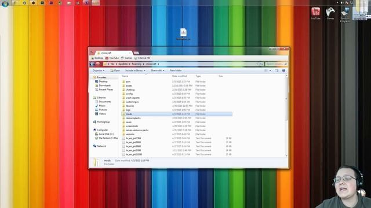Image resolution: width=371 pixels, height=208 pixels.
Task: Select the mods folder
Action: [177, 114]
